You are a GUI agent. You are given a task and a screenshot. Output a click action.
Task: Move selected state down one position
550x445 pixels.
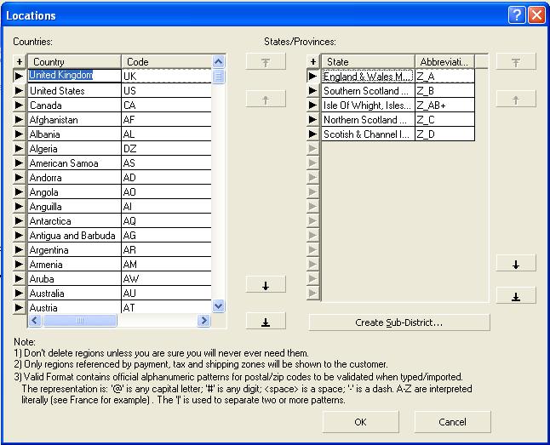point(516,264)
